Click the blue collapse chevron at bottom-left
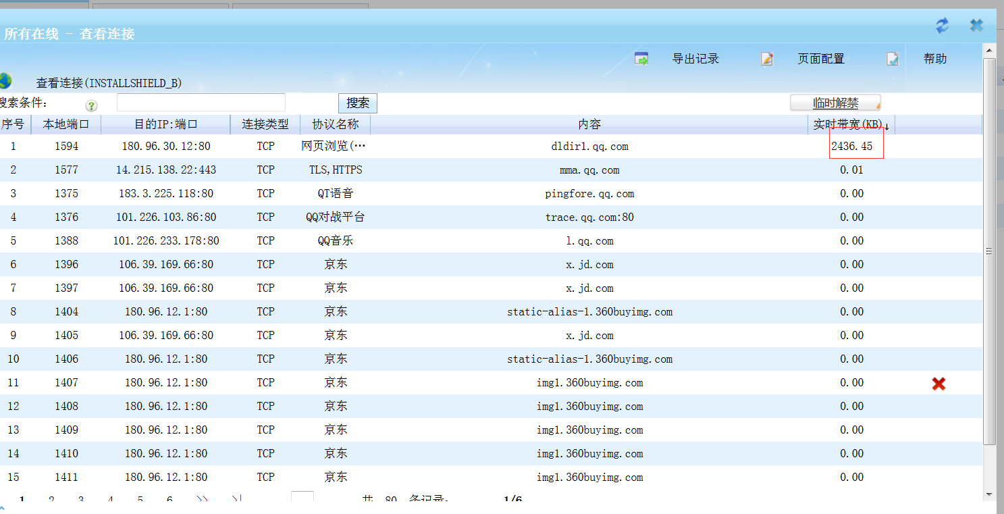 (x=2, y=509)
